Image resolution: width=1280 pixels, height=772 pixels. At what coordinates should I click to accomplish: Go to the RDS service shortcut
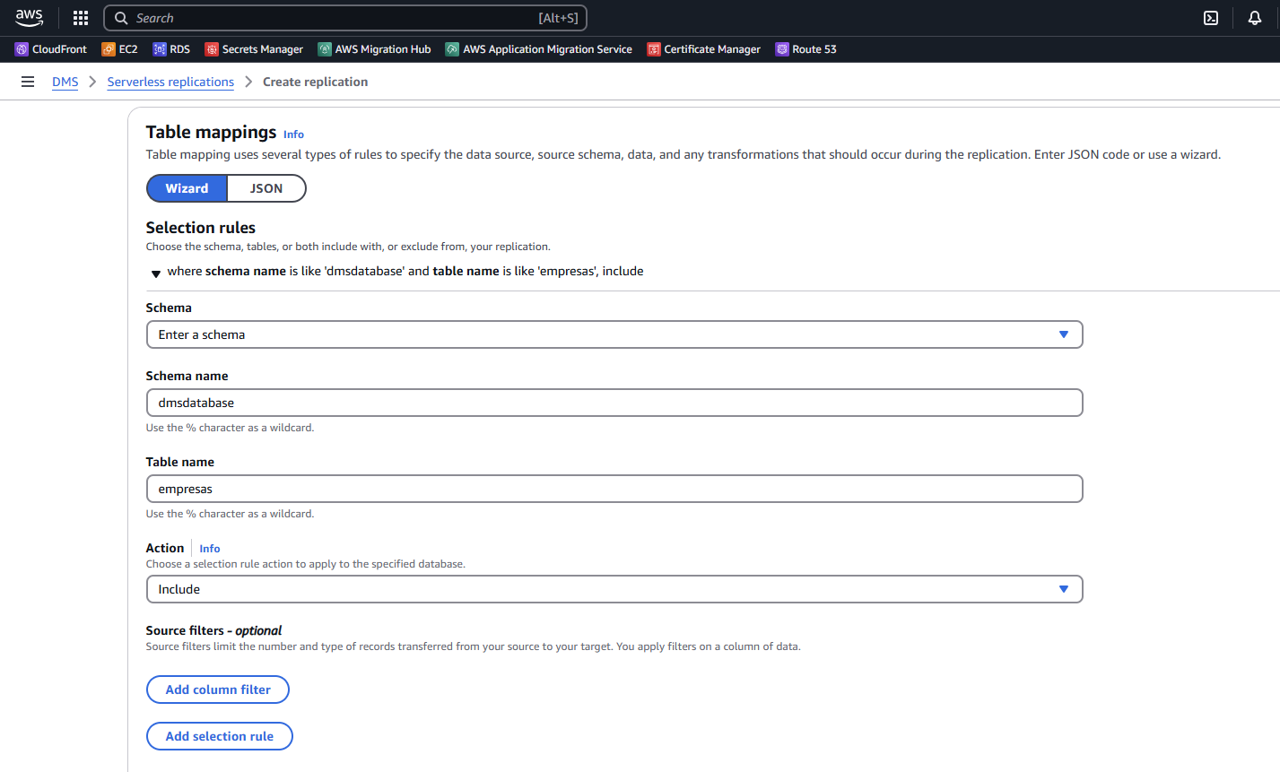[171, 49]
